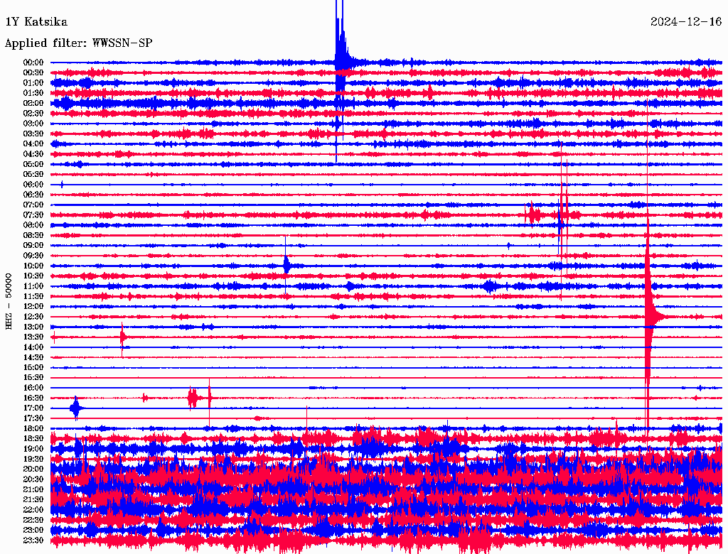Click the 17:30 time label

pos(33,418)
